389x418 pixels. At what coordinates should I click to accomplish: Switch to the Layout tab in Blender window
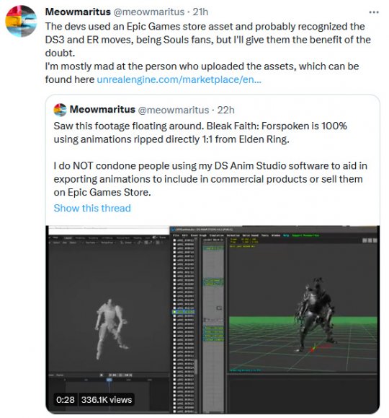(x=68, y=238)
